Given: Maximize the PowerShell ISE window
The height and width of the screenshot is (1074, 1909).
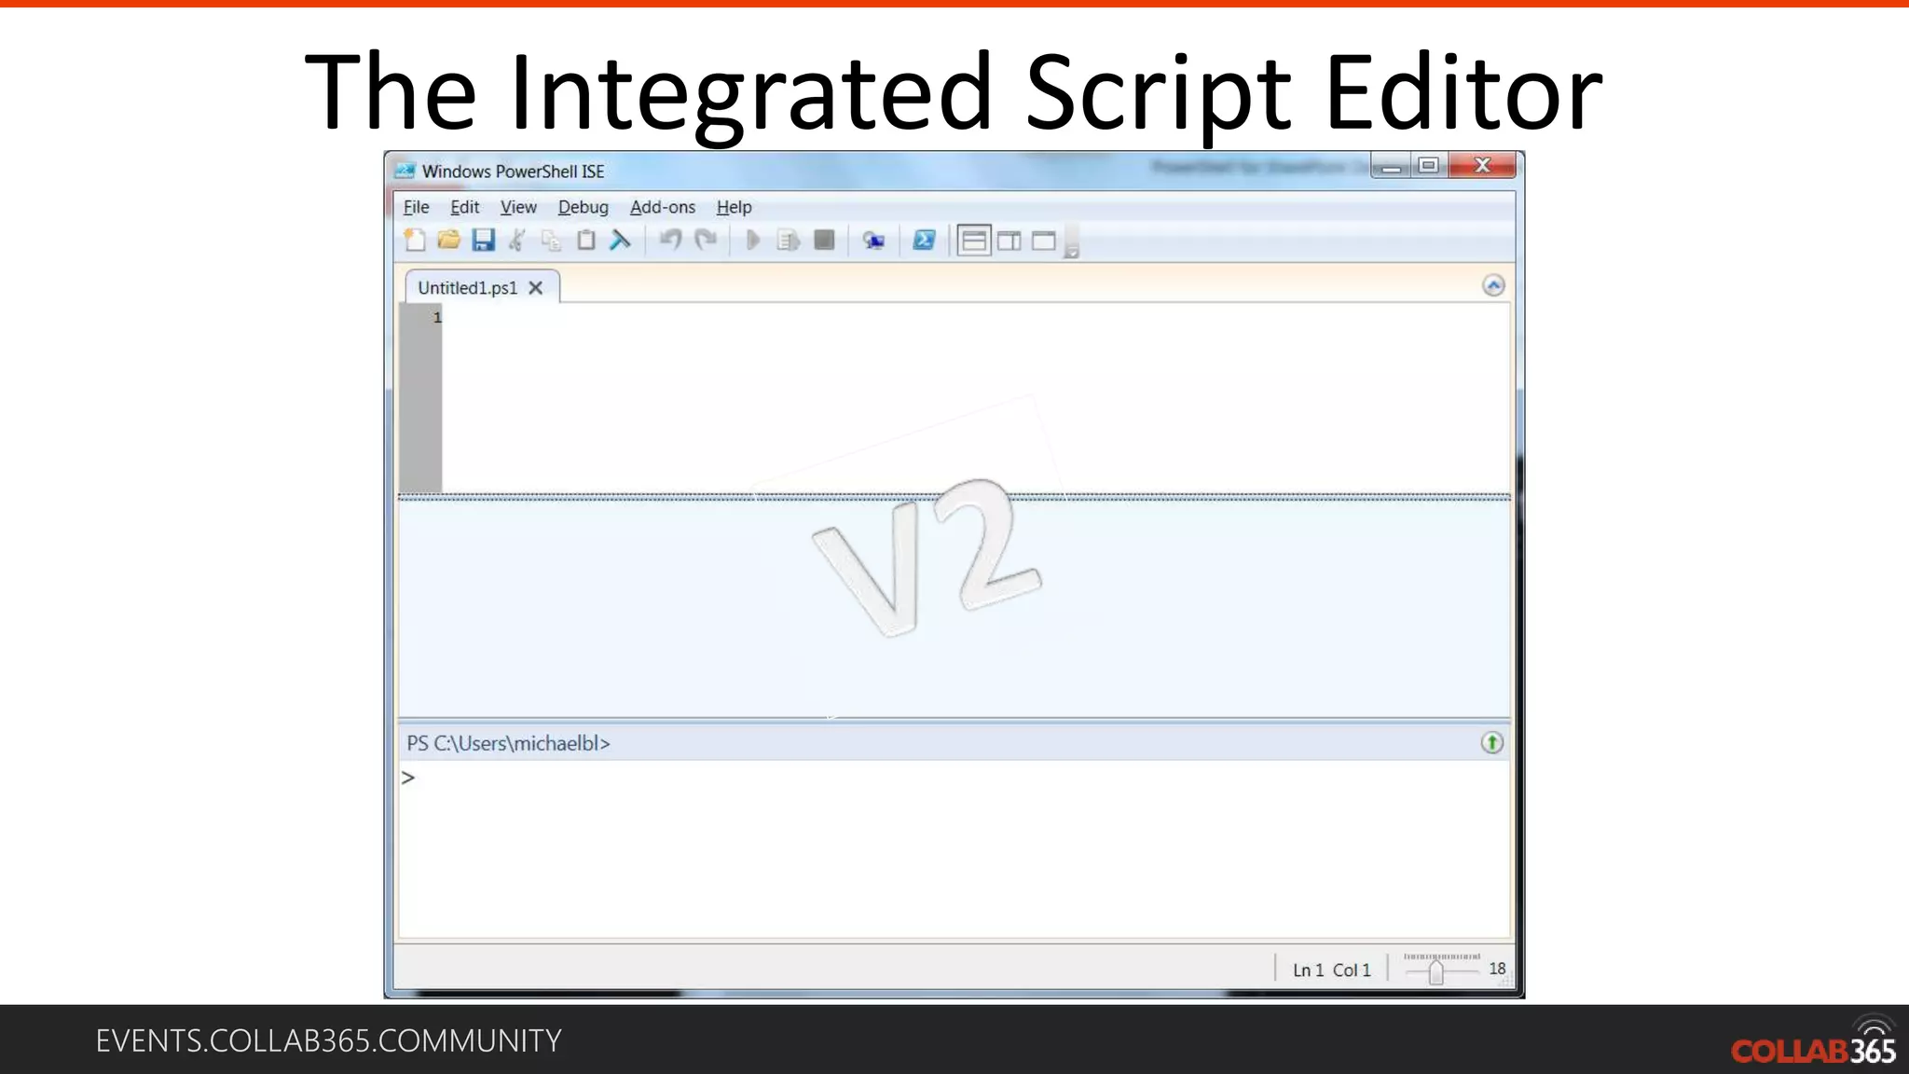Looking at the screenshot, I should (x=1428, y=166).
